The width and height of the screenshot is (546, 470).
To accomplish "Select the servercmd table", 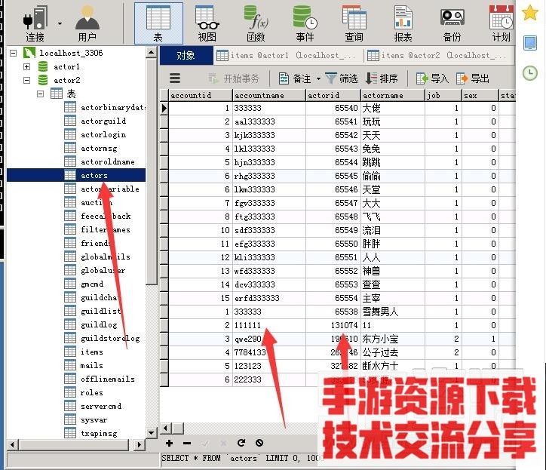I will 101,406.
